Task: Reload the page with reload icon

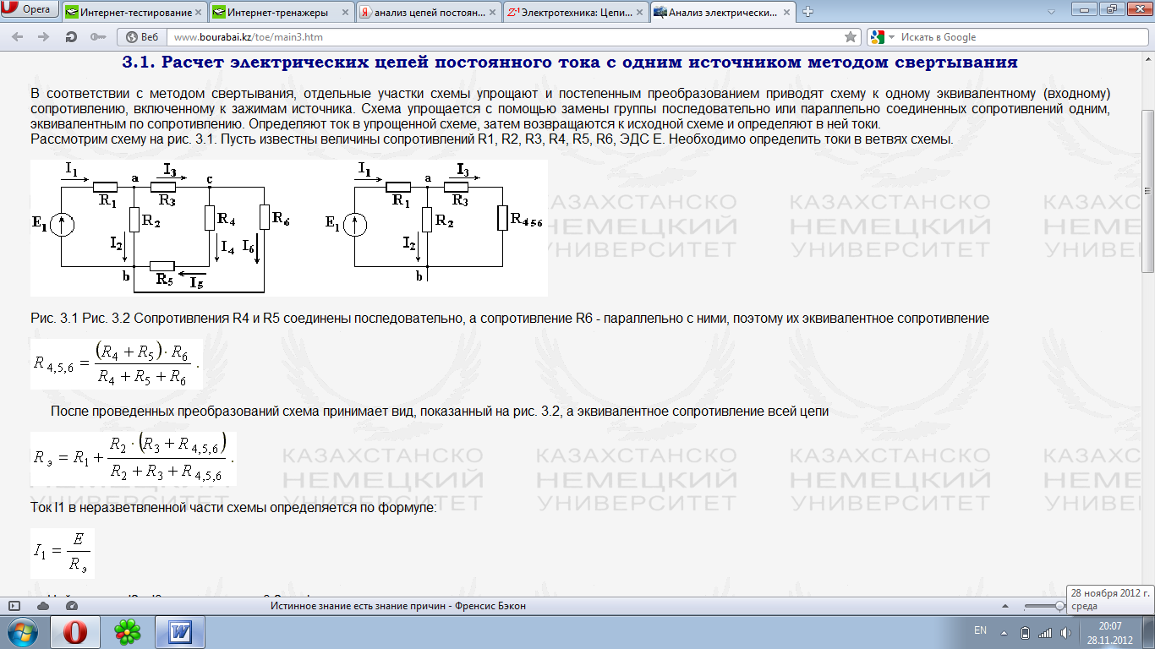Action: coord(71,37)
